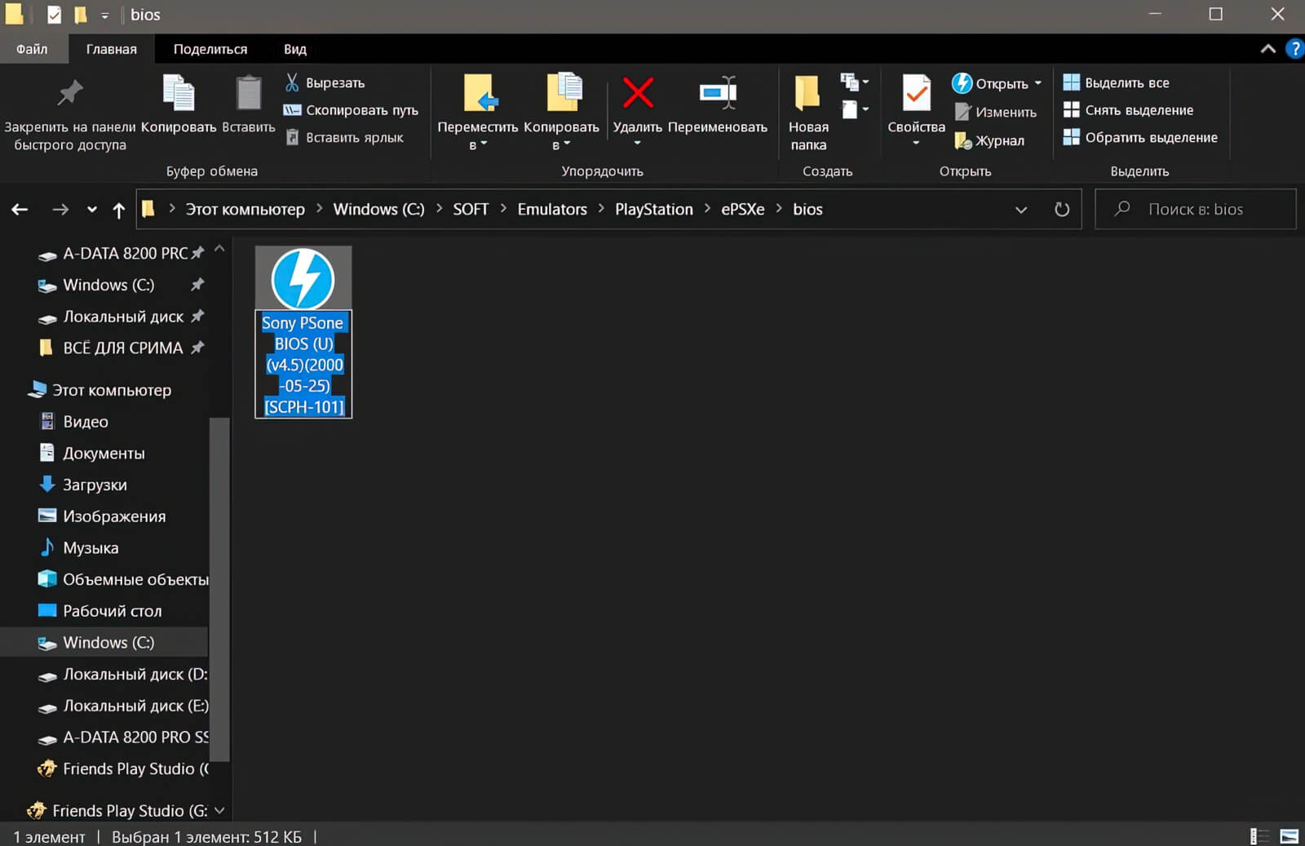The height and width of the screenshot is (846, 1305).
Task: Open the ВСЁ ДЛЯ СРИМА folder
Action: [x=121, y=348]
